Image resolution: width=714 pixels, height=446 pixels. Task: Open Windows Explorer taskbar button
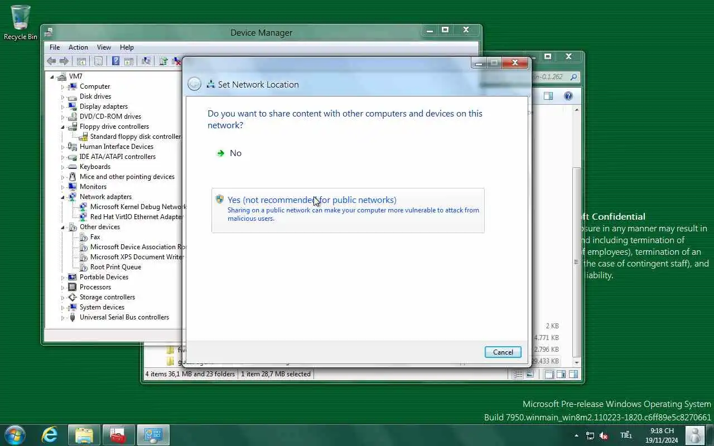coord(84,435)
